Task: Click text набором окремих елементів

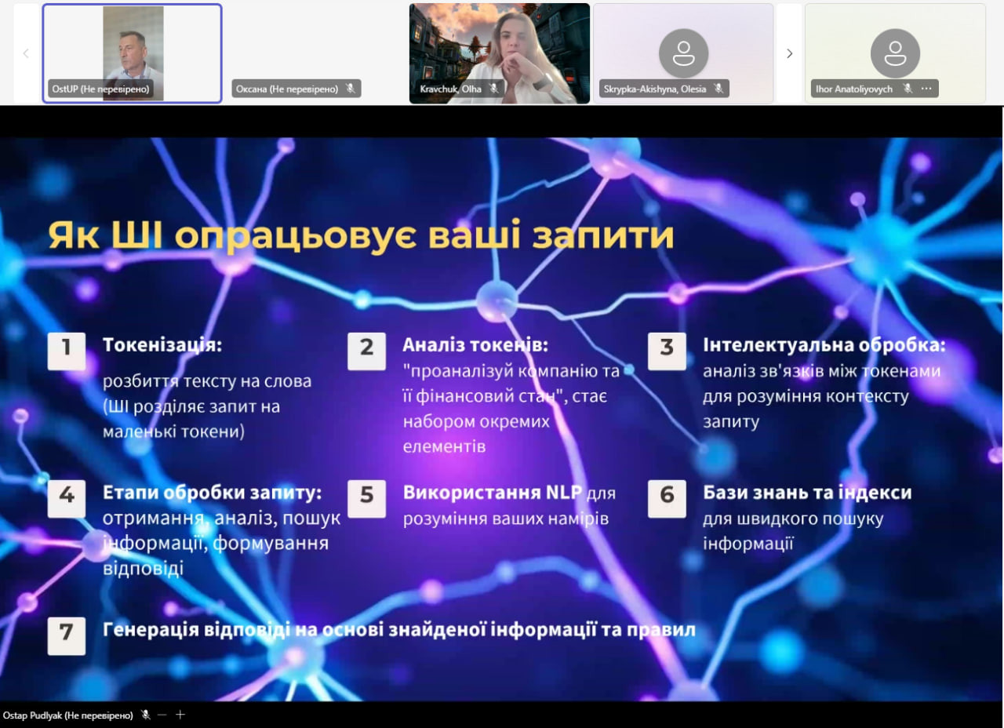Action: click(x=477, y=434)
